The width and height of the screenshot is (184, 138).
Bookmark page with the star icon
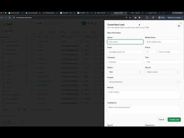pos(130,18)
